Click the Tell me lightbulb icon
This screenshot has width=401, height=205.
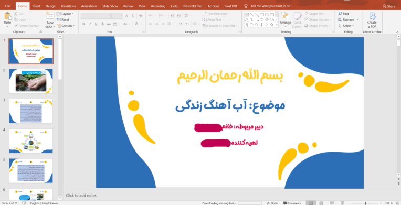[246, 6]
